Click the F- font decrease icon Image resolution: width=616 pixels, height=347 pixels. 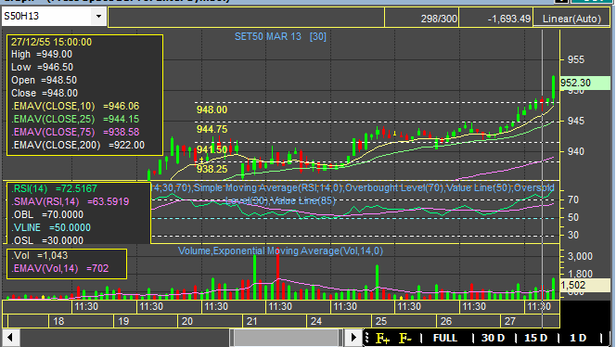pos(405,338)
